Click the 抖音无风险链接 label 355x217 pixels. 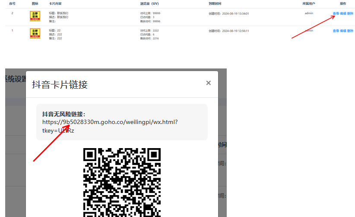(63, 114)
